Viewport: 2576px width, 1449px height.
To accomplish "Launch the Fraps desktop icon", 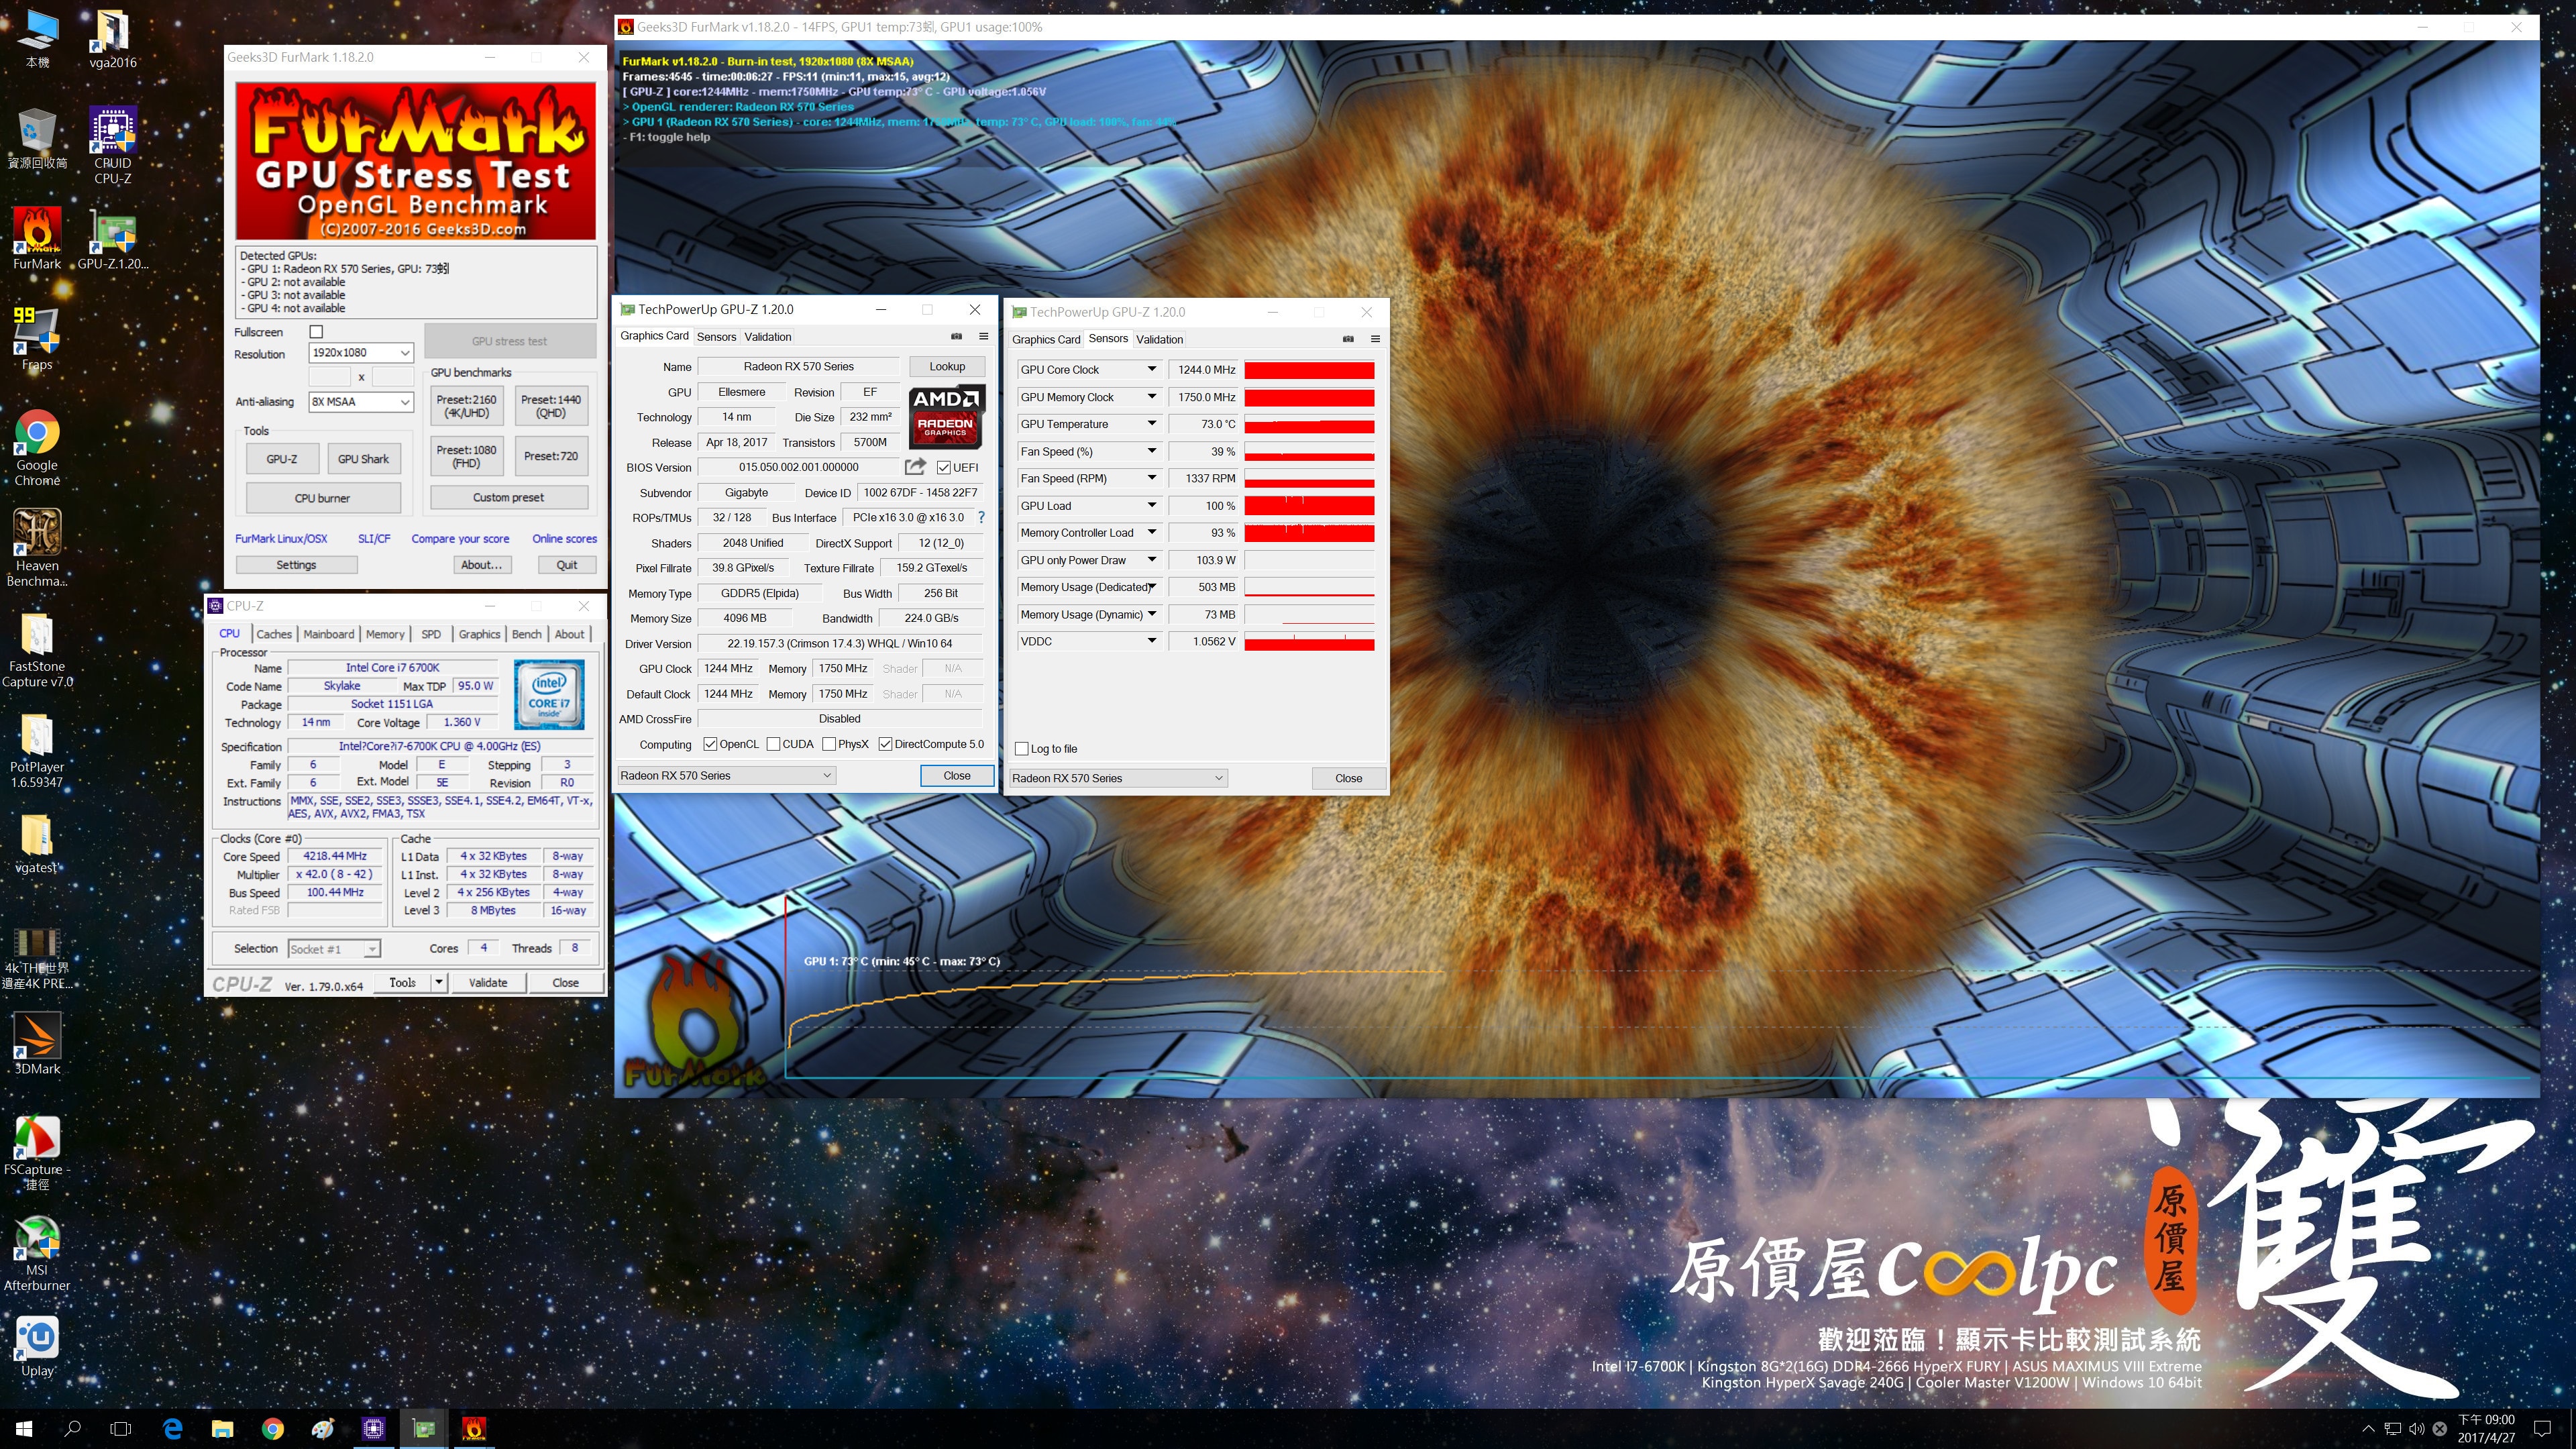I will 37,339.
